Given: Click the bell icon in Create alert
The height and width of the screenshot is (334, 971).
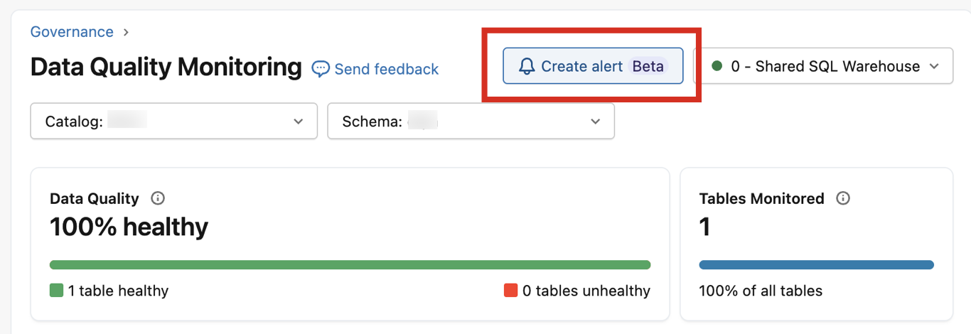Looking at the screenshot, I should pos(527,67).
